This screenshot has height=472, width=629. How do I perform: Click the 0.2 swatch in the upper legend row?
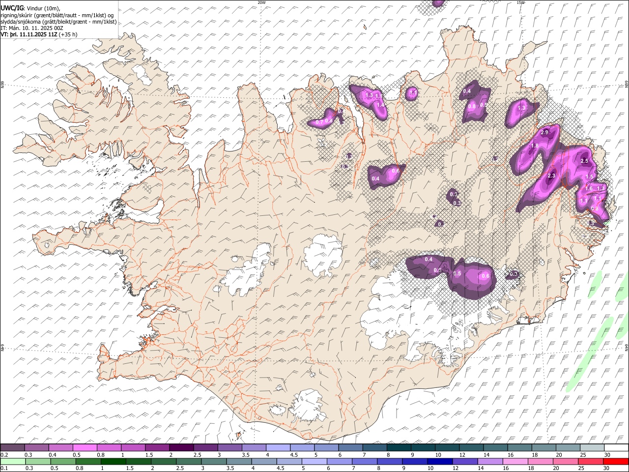[x=12, y=448]
